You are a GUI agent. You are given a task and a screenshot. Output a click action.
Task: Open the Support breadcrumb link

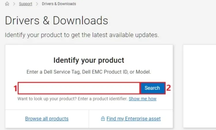(x=25, y=4)
